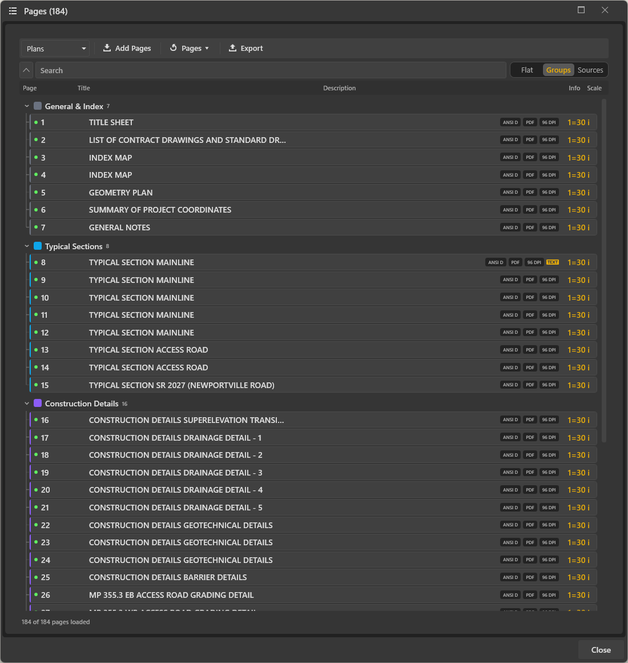The image size is (628, 663).
Task: Click the hamburger menu icon beside Pages title
Action: 13,11
